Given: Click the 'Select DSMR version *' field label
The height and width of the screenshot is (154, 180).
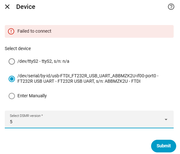Looking at the screenshot, I should pos(26,116).
